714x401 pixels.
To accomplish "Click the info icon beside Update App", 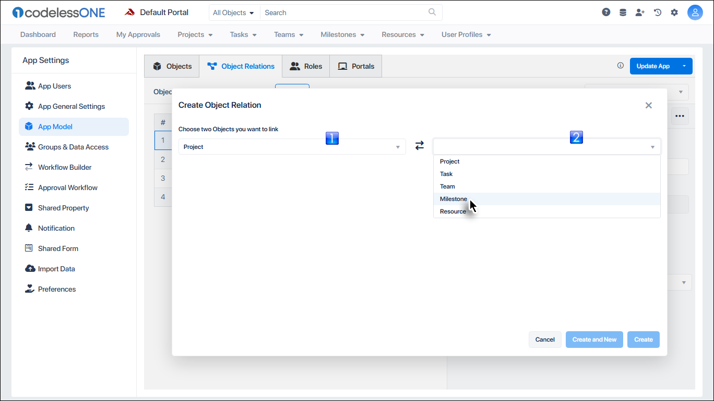I will pyautogui.click(x=621, y=66).
